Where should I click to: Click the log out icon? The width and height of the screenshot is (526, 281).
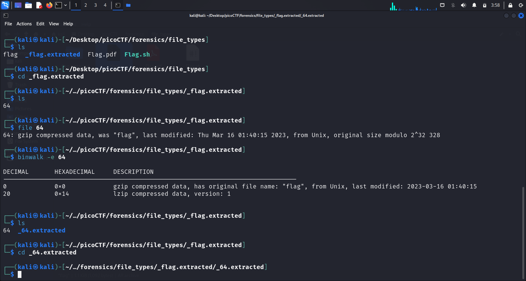520,5
